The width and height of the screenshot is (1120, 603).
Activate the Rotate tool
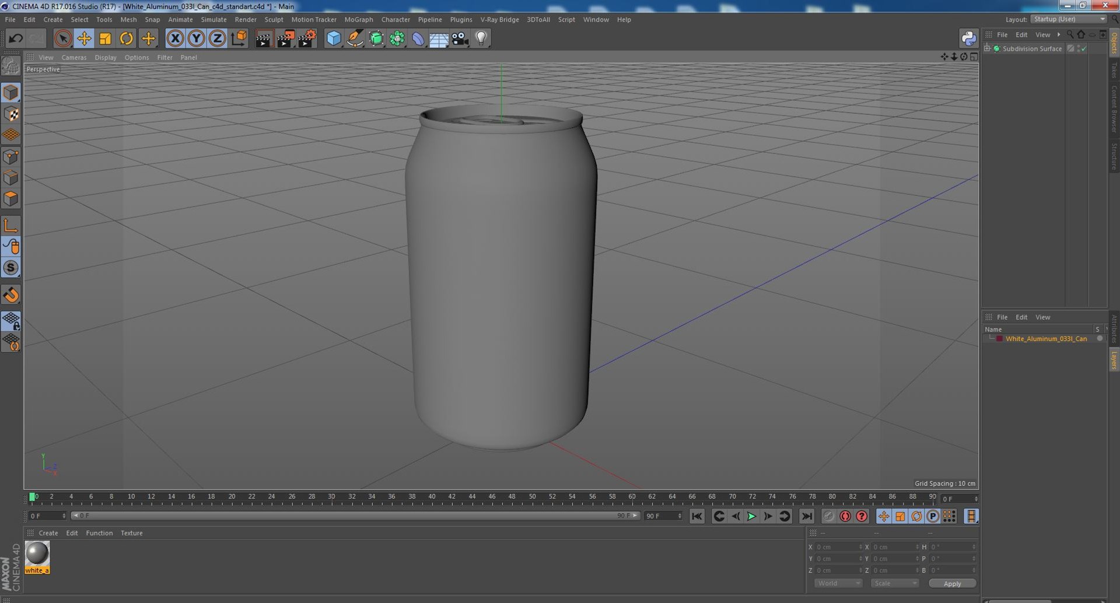click(x=126, y=38)
